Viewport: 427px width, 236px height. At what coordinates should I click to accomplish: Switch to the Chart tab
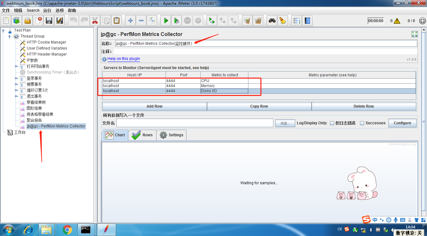coord(115,135)
